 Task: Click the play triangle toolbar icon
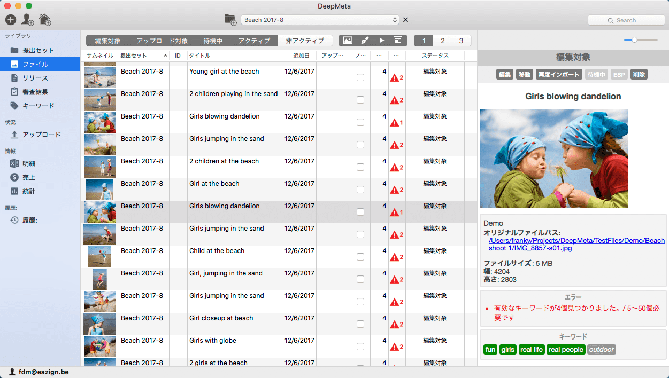pyautogui.click(x=382, y=41)
